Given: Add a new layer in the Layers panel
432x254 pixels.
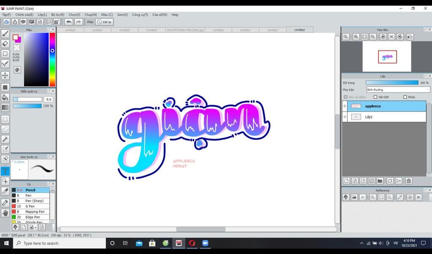Looking at the screenshot, I should point(346,181).
